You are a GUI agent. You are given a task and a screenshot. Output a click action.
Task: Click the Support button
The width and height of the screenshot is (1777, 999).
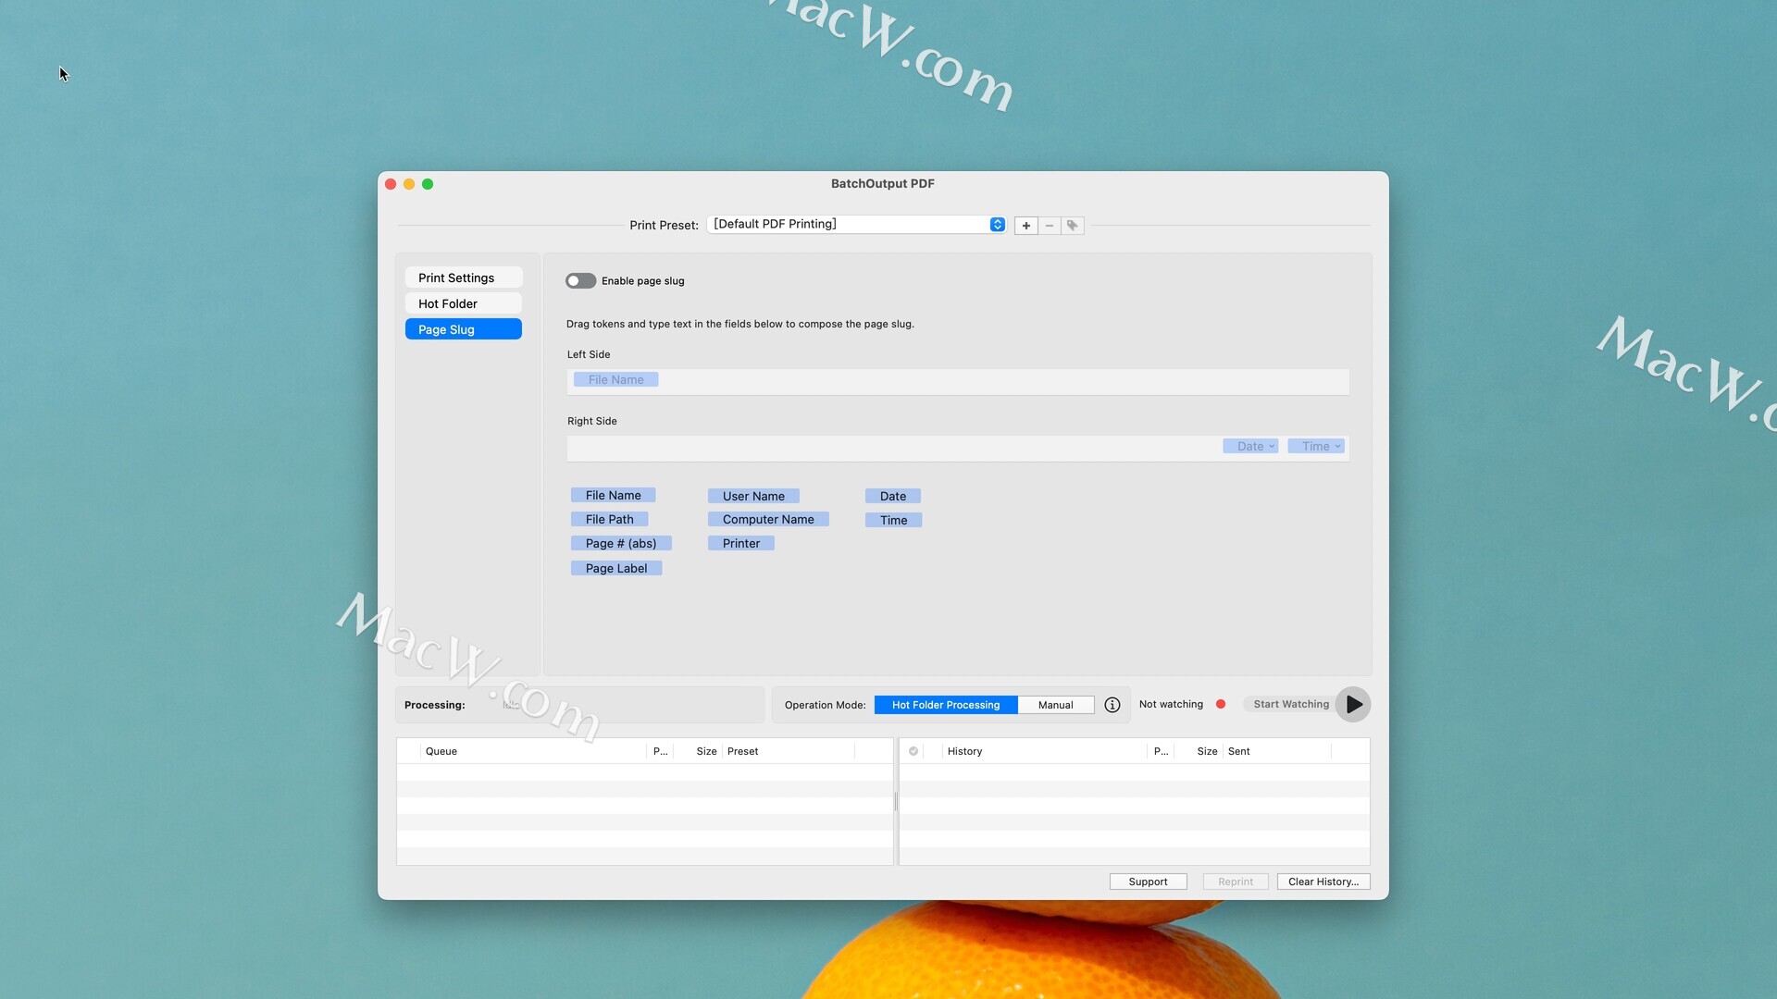pos(1148,882)
